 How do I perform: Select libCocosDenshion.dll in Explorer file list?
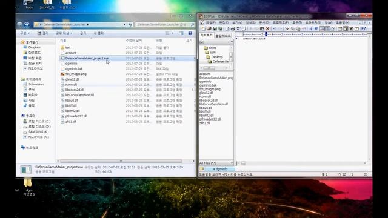coord(79,95)
